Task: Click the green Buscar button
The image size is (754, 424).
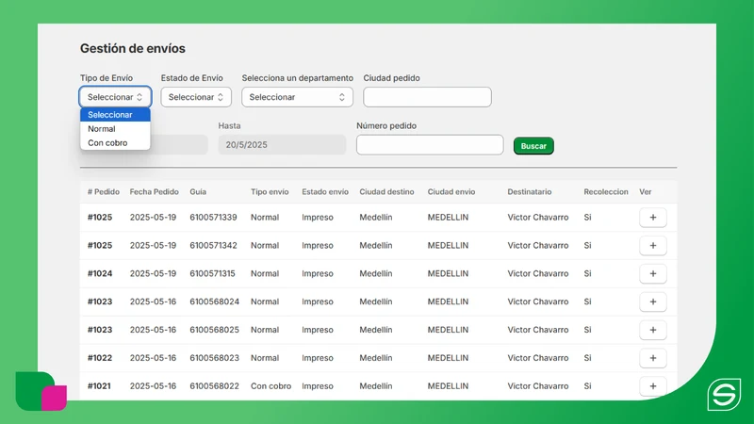Action: coord(533,146)
